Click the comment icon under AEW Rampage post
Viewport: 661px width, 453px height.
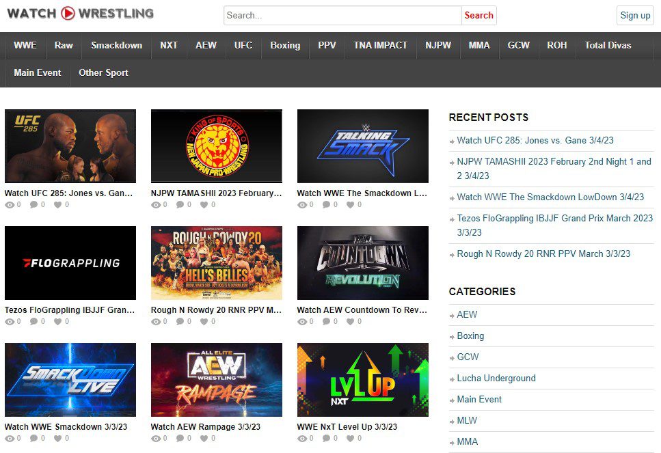(180, 438)
